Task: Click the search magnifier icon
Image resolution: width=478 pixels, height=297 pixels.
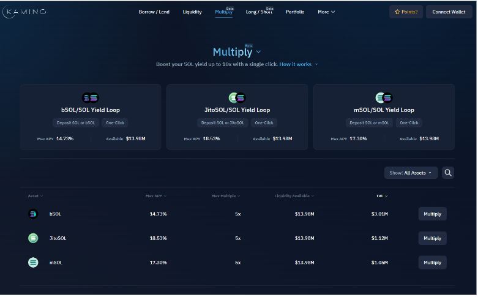Action: pyautogui.click(x=448, y=173)
